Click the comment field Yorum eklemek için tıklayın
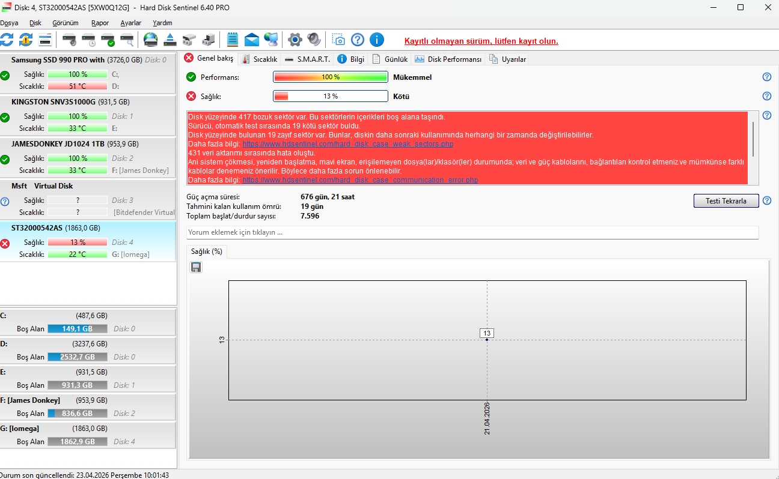The image size is (779, 479). [x=472, y=232]
